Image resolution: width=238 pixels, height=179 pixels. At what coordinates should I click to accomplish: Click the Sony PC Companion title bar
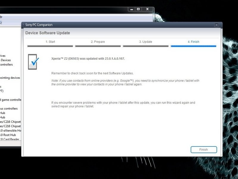[118, 25]
